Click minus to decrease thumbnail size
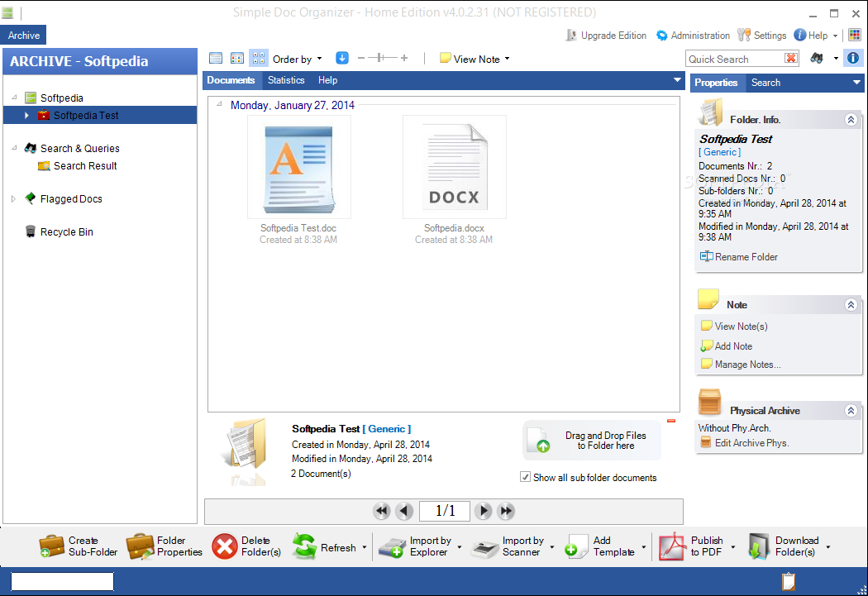 point(361,58)
